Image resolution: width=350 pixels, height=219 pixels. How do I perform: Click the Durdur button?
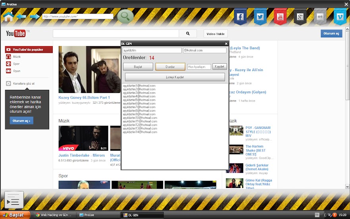pos(170,67)
